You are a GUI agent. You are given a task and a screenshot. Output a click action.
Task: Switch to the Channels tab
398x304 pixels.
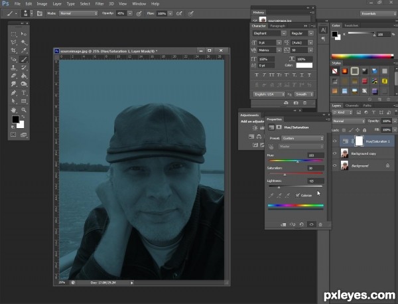point(352,106)
